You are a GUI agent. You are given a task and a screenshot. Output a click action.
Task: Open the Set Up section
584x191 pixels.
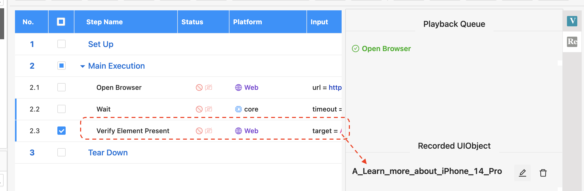(x=101, y=44)
